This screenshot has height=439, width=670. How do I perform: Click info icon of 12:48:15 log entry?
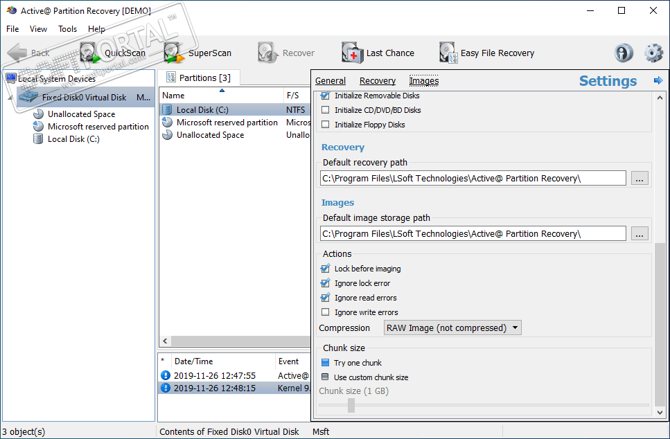click(166, 388)
